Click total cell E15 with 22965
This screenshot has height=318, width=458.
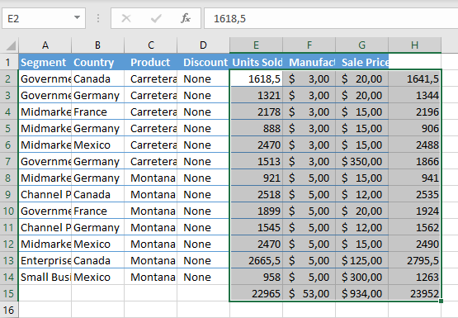[256, 293]
